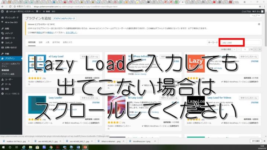Install BJ Lazy Load plugin now
The width and height of the screenshot is (267, 150).
tap(169, 98)
